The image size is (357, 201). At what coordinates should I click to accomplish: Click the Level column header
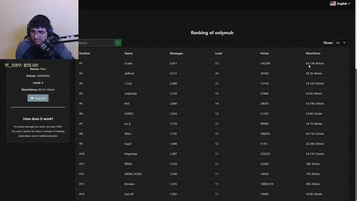(218, 53)
